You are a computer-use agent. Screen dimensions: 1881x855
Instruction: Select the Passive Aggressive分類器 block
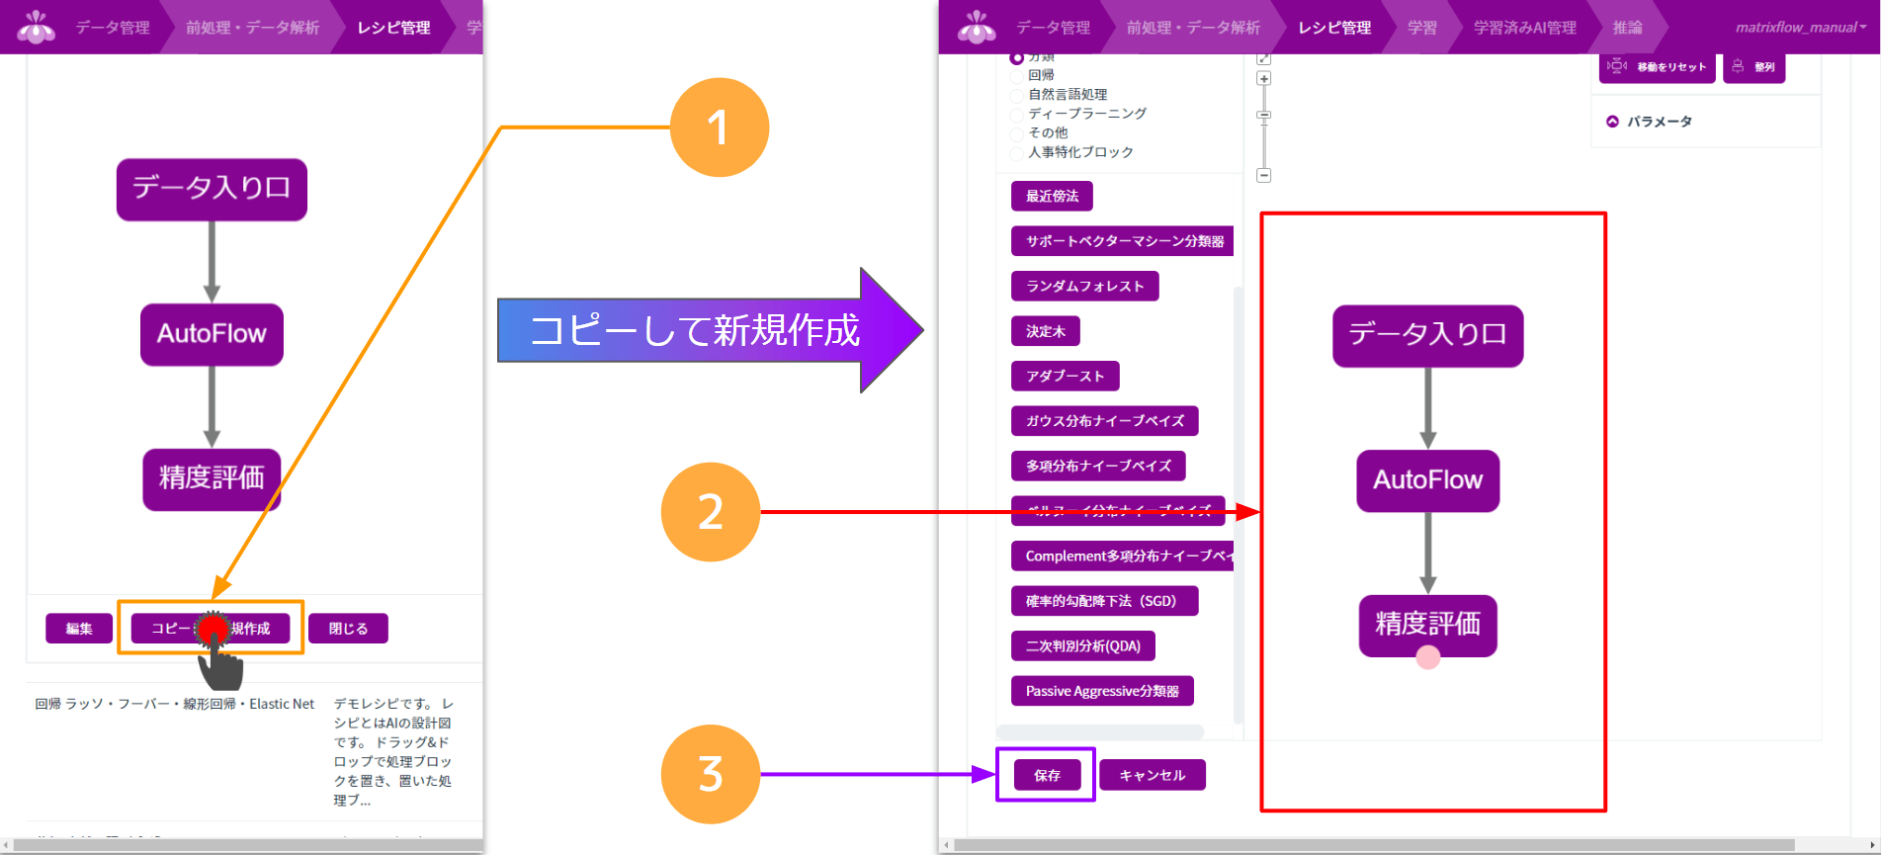(x=1103, y=691)
